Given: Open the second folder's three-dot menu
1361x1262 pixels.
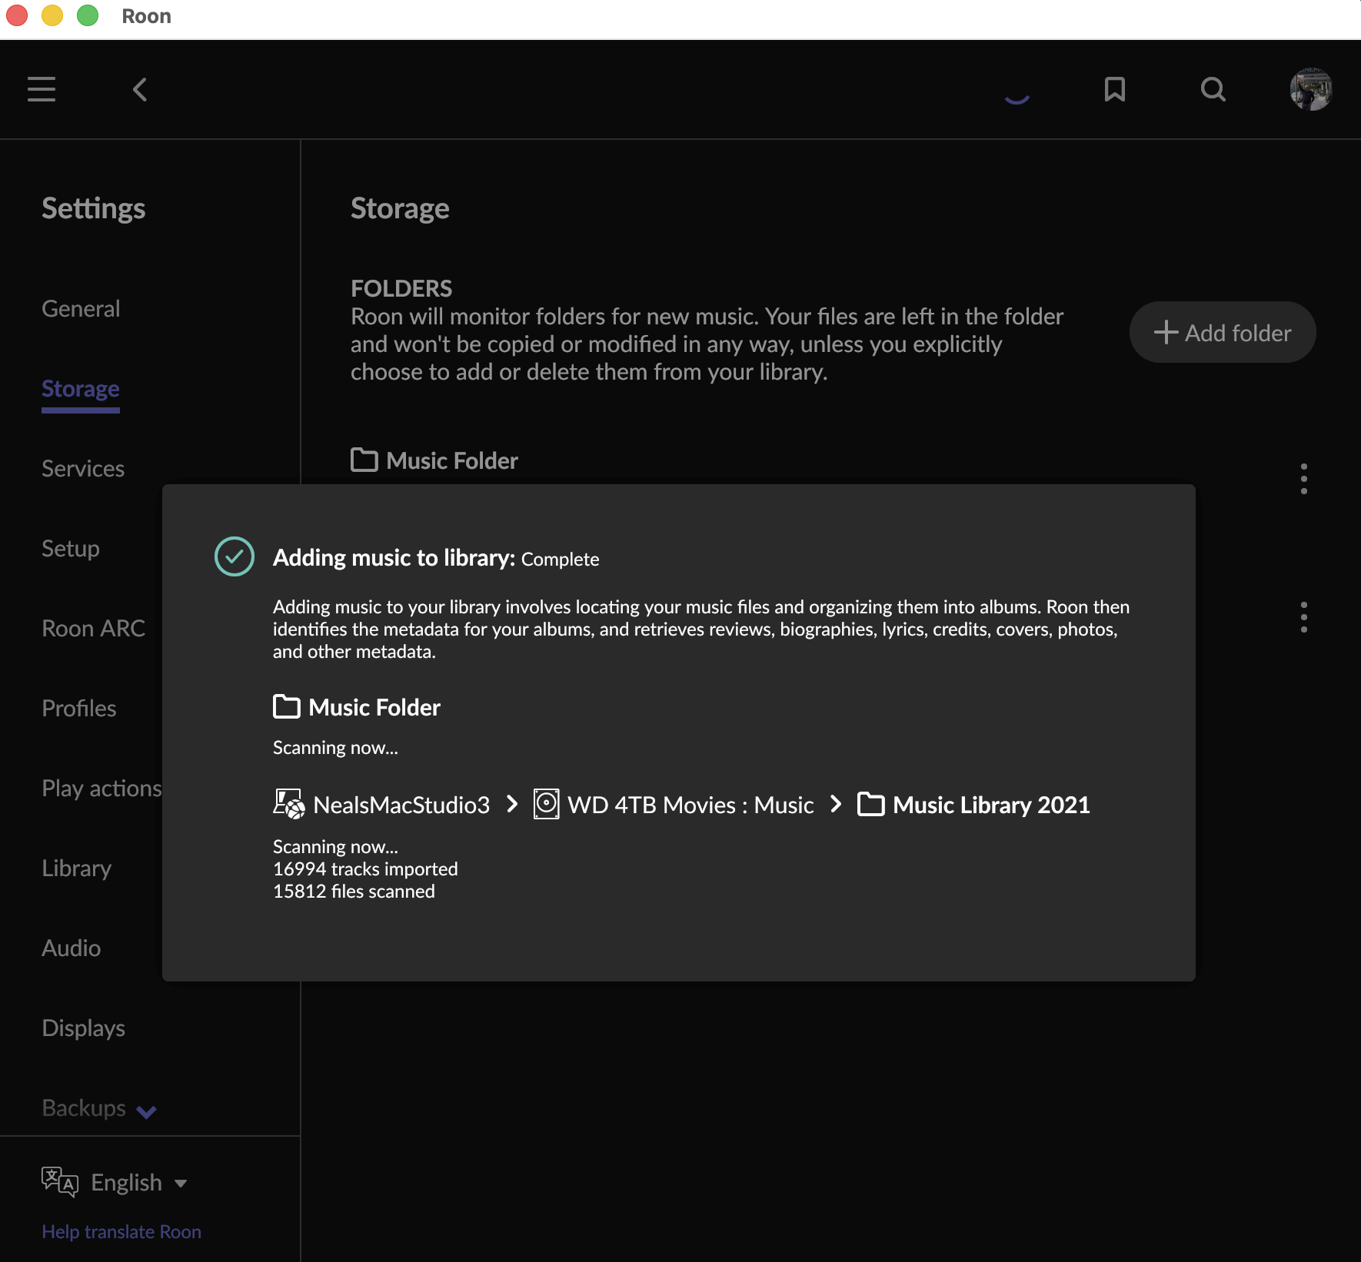Looking at the screenshot, I should tap(1303, 617).
